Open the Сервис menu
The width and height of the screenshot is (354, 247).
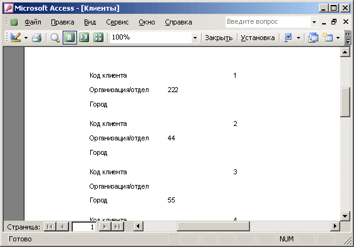tap(117, 22)
